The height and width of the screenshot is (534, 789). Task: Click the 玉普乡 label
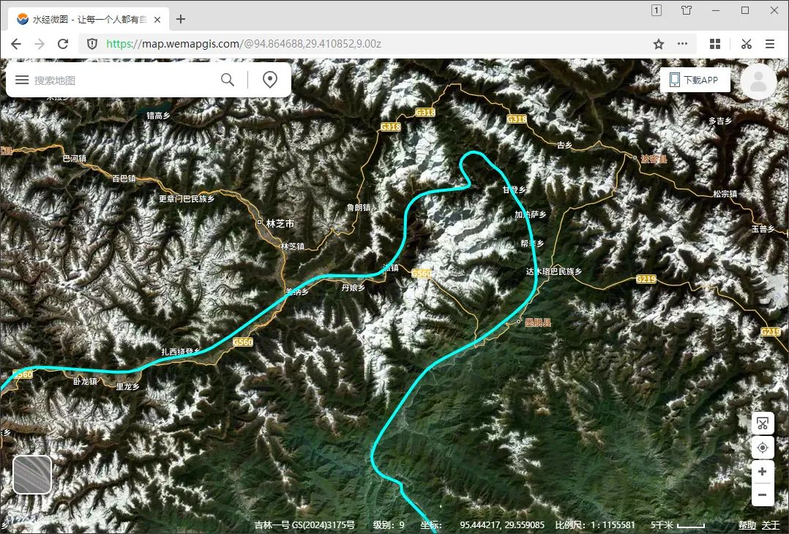(763, 229)
